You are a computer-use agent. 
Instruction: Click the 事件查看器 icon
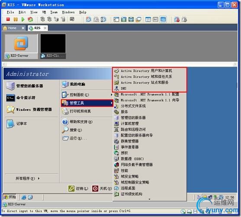tap(116, 147)
